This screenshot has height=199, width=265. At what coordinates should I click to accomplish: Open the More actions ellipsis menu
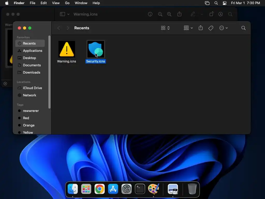pyautogui.click(x=223, y=28)
